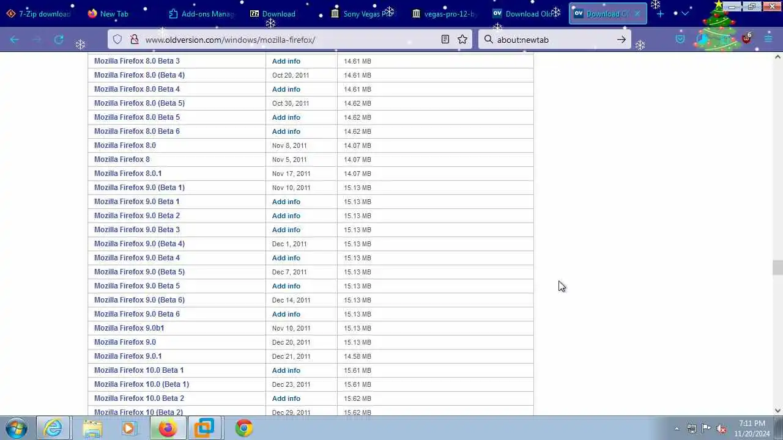Open Mozilla Firefox 10.0 (Beta 1) link
This screenshot has height=440, width=783.
141,384
